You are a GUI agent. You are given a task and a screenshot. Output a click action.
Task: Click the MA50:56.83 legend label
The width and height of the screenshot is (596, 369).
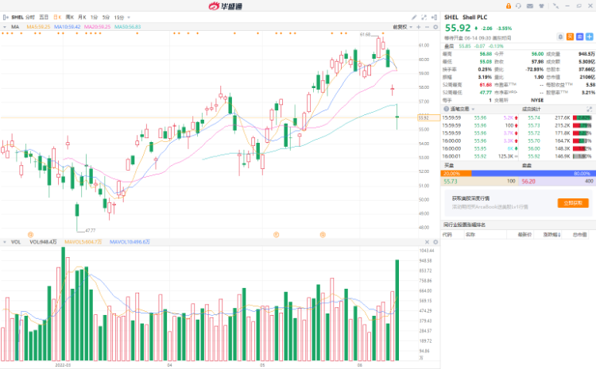point(128,27)
